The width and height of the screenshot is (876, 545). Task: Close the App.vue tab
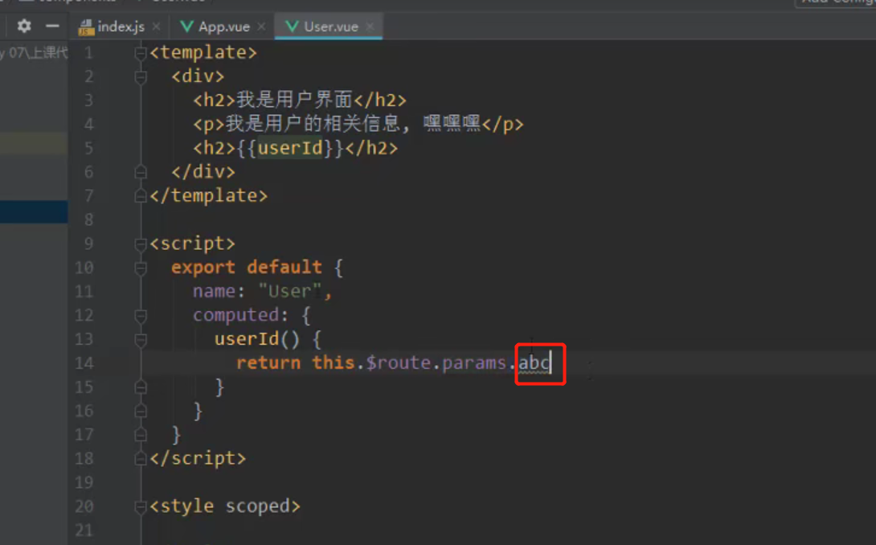pos(261,27)
